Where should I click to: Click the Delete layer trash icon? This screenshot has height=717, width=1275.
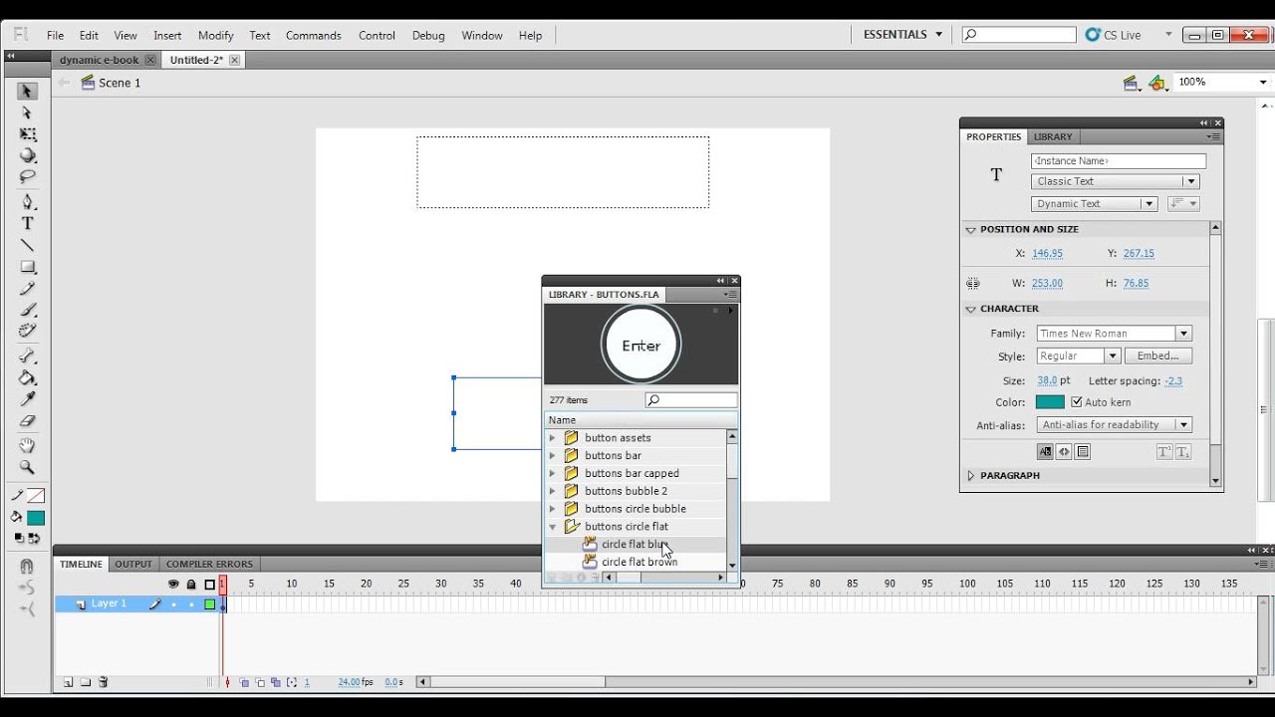coord(104,682)
